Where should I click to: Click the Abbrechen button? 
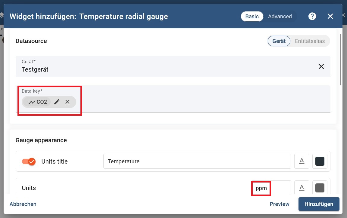(23, 204)
